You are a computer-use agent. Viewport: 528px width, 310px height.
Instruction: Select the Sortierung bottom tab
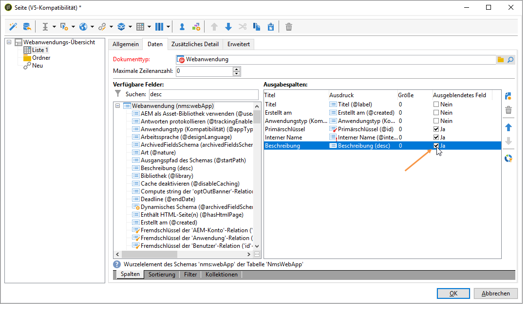coord(162,275)
